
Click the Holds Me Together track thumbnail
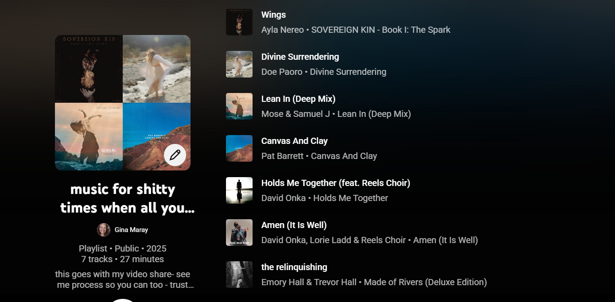239,190
